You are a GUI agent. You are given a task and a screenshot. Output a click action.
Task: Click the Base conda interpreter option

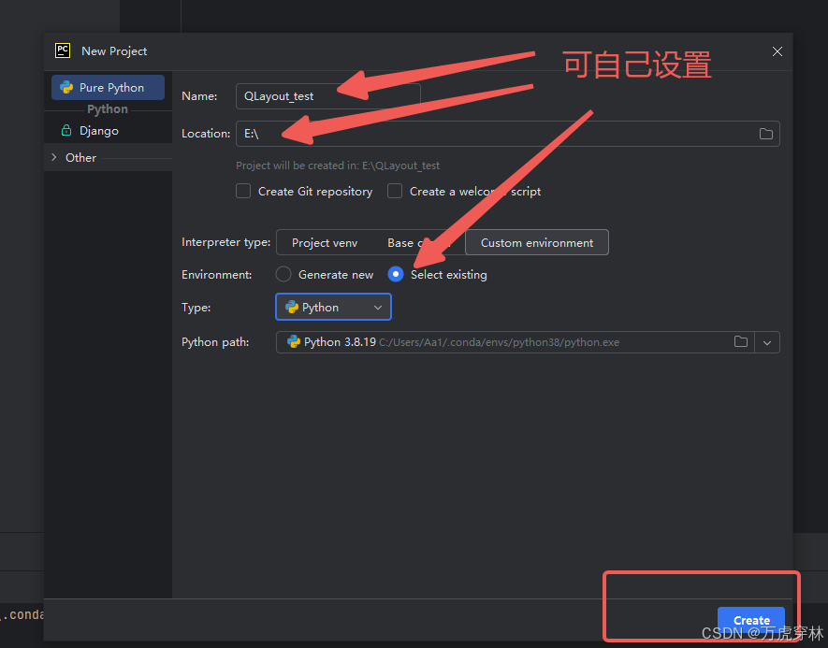click(414, 242)
